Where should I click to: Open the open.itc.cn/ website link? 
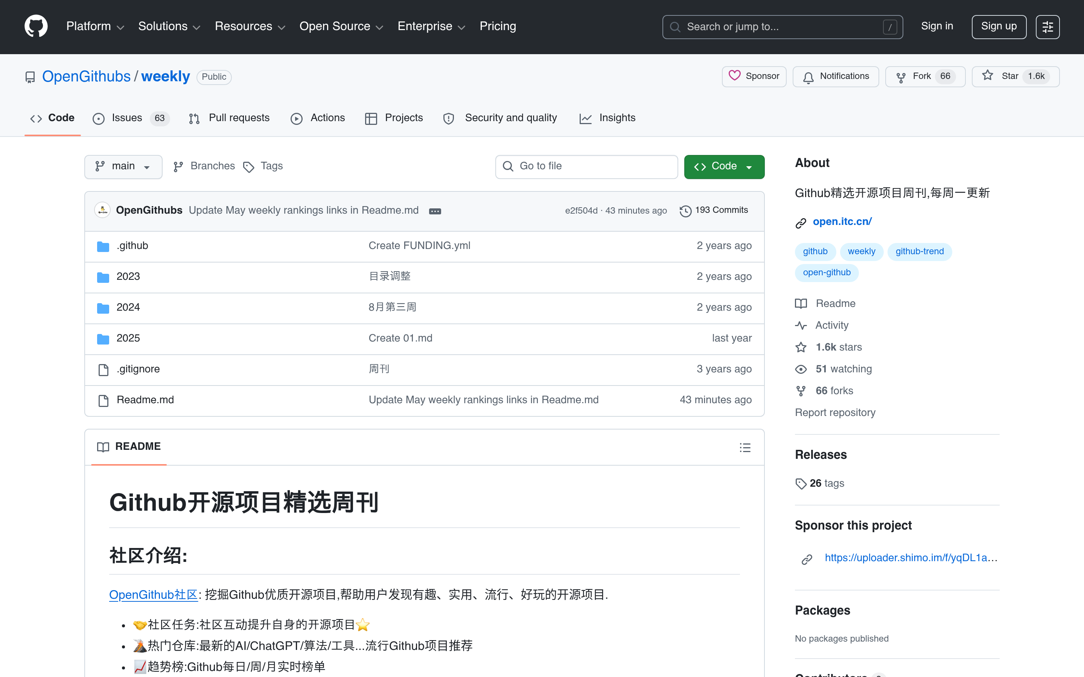pos(842,222)
